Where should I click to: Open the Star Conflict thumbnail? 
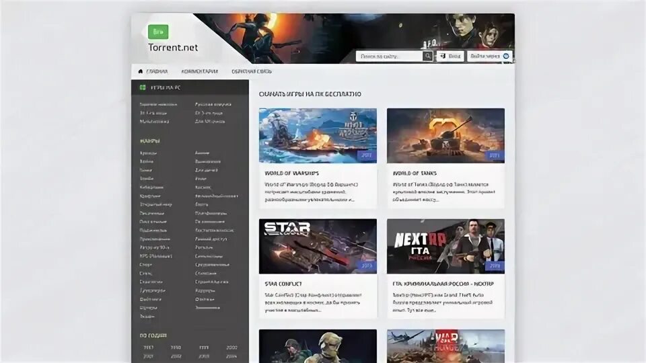point(318,246)
